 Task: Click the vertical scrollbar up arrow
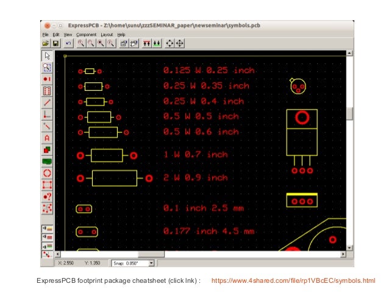pyautogui.click(x=349, y=53)
